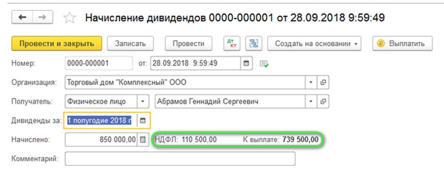Show Дт/Кт postings of the document
This screenshot has width=444, height=180.
231,43
